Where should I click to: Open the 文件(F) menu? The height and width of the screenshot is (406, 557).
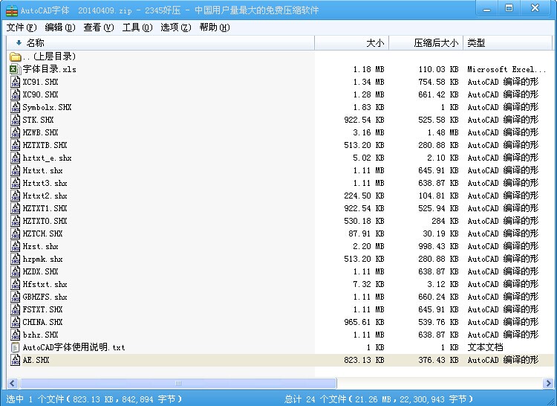(22, 28)
